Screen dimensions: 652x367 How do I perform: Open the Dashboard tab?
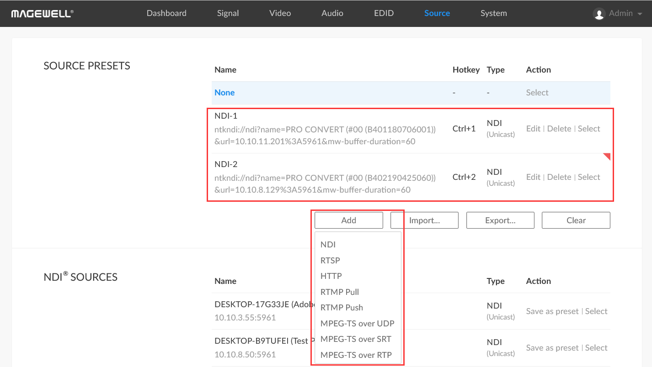pos(166,13)
